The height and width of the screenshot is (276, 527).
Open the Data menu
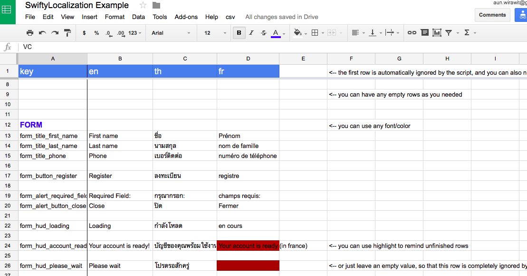tap(138, 17)
